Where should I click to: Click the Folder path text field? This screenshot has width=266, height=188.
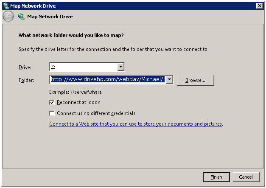[107, 79]
